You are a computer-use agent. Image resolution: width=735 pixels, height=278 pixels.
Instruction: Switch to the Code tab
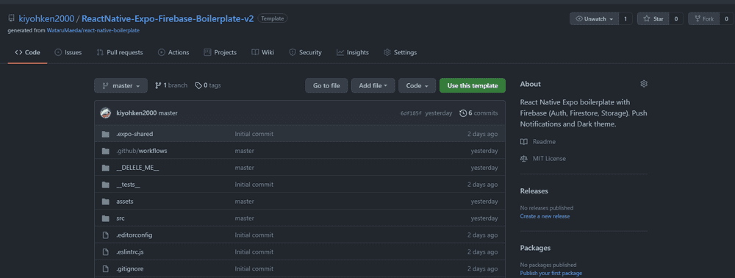pos(27,52)
